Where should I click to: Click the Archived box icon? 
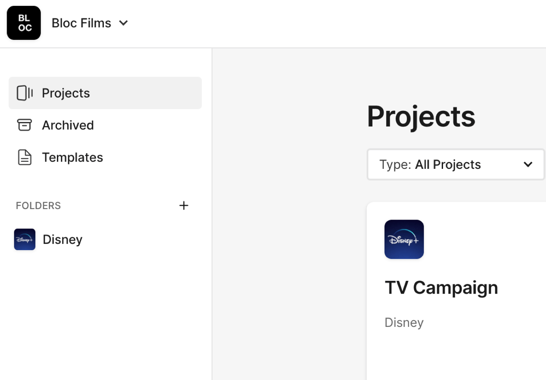(24, 125)
